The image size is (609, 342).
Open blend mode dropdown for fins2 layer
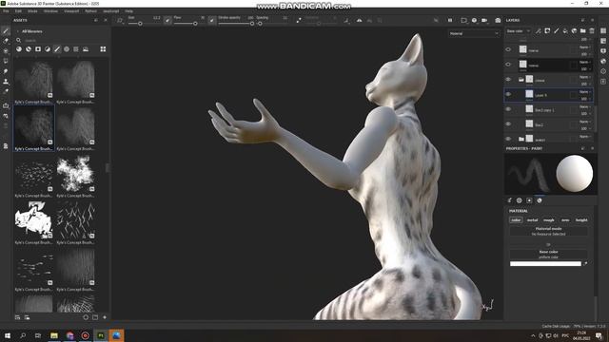point(584,122)
